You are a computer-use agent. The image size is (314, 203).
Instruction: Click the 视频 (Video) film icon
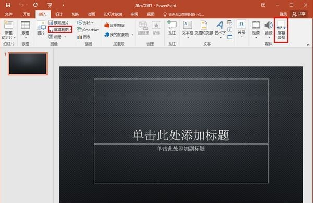[255, 26]
